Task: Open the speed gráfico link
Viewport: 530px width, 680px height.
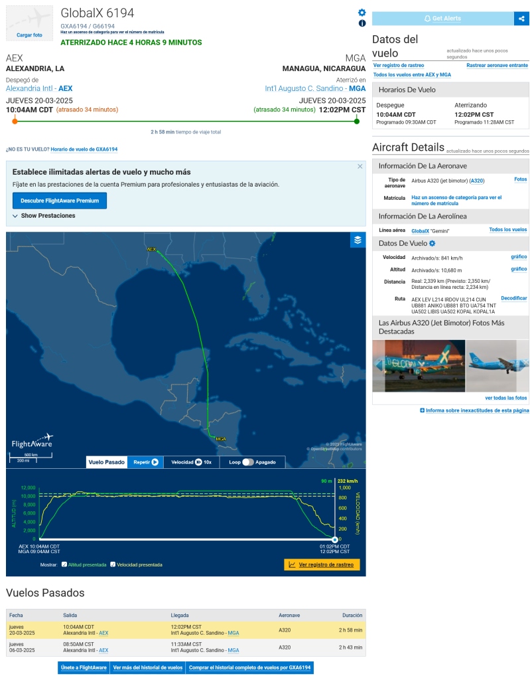Action: [x=519, y=257]
